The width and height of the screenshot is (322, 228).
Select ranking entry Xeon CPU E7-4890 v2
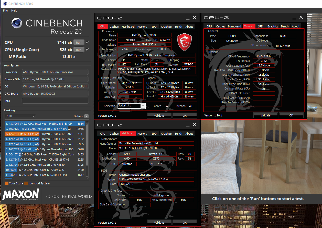click(x=45, y=129)
